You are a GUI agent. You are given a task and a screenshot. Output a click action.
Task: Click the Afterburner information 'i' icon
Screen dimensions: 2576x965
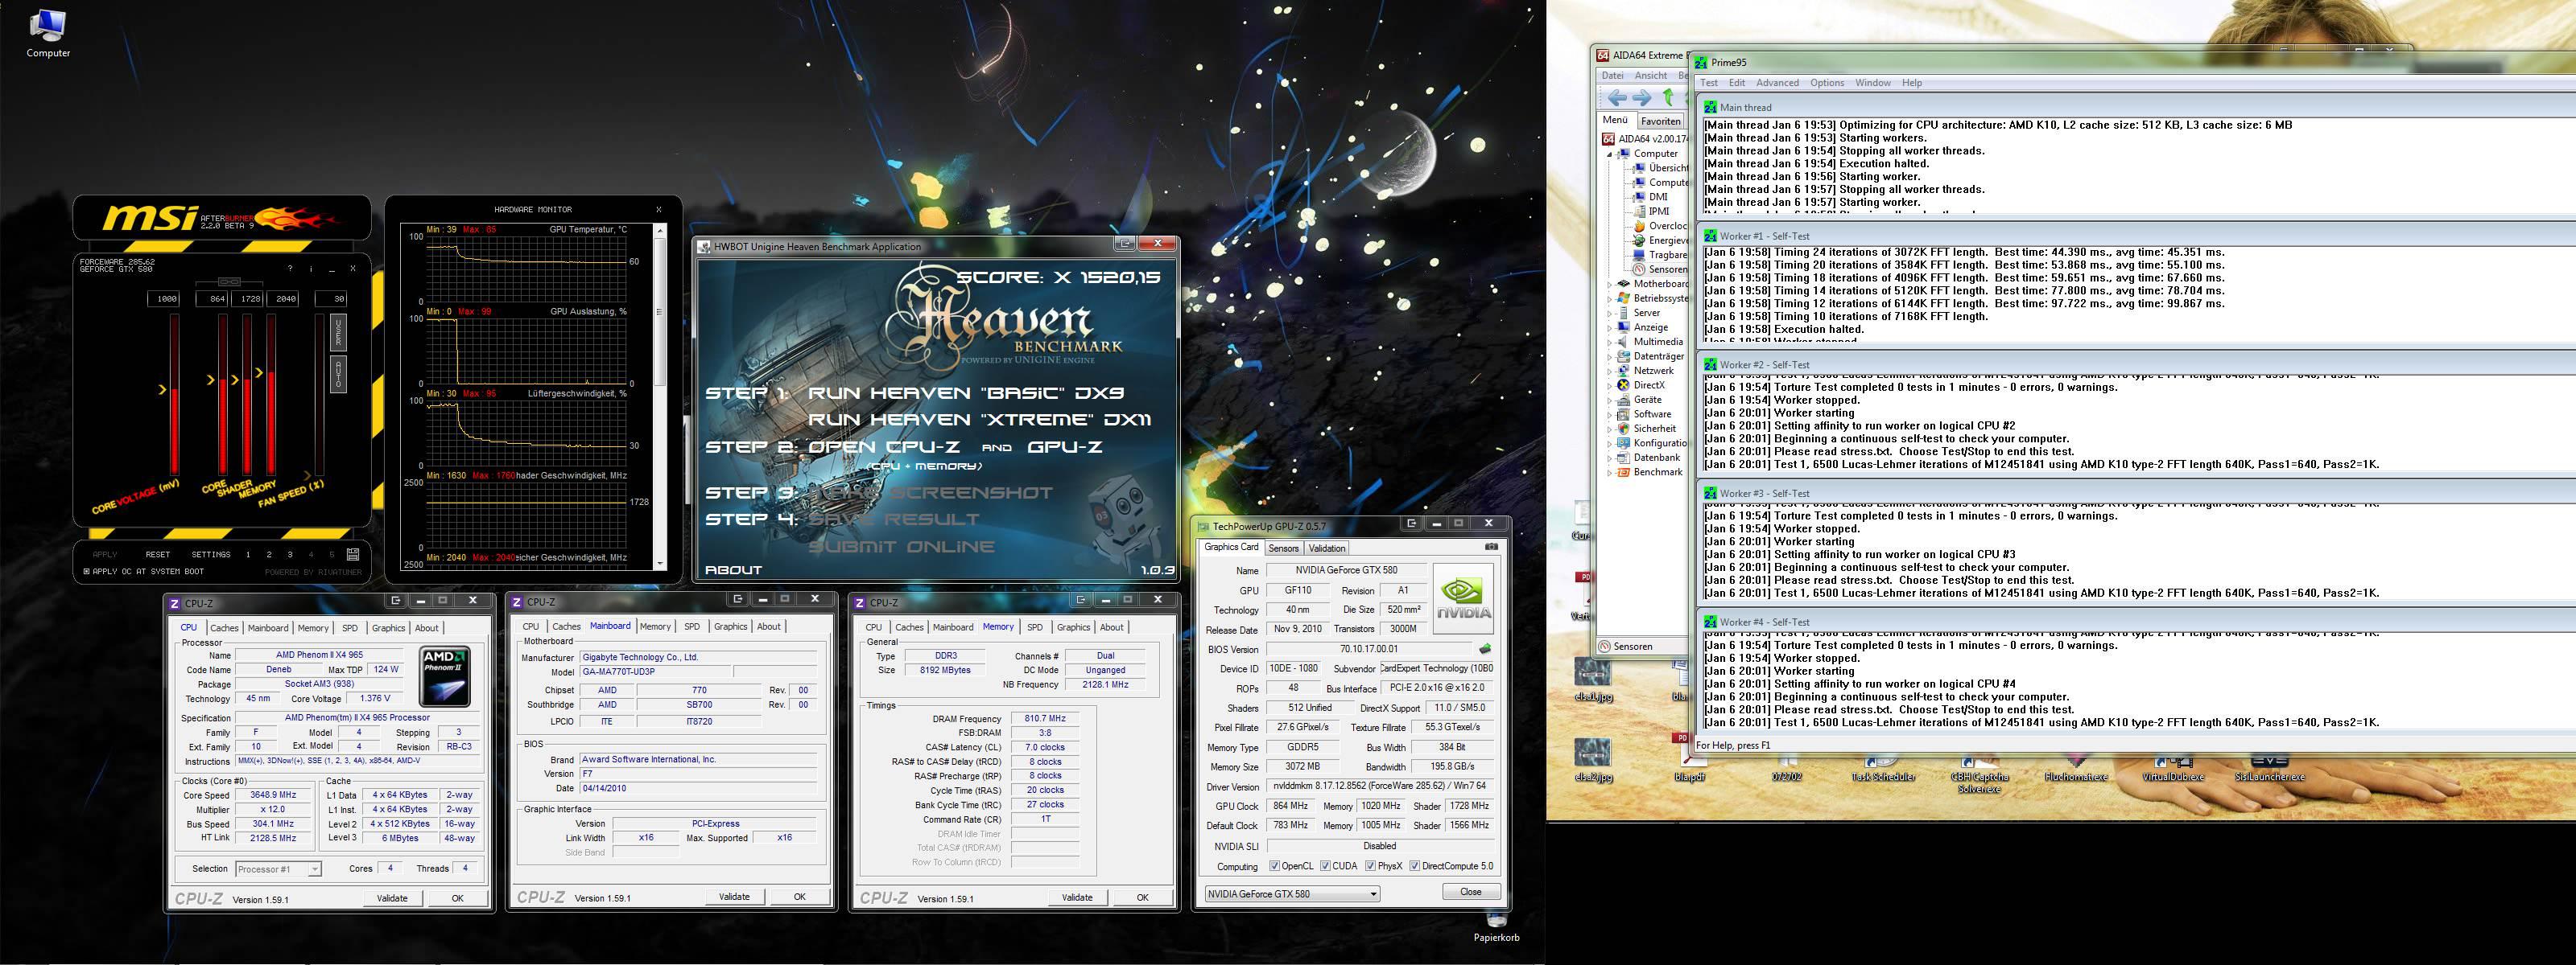coord(311,269)
